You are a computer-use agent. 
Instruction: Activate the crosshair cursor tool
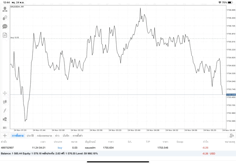(x=5, y=93)
